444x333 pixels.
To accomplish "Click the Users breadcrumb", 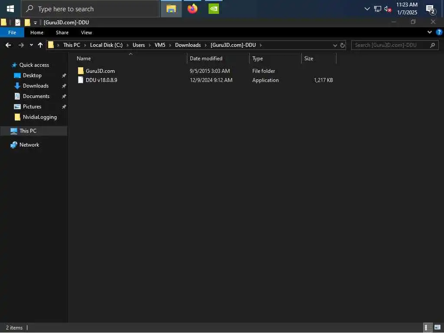I will 138,45.
